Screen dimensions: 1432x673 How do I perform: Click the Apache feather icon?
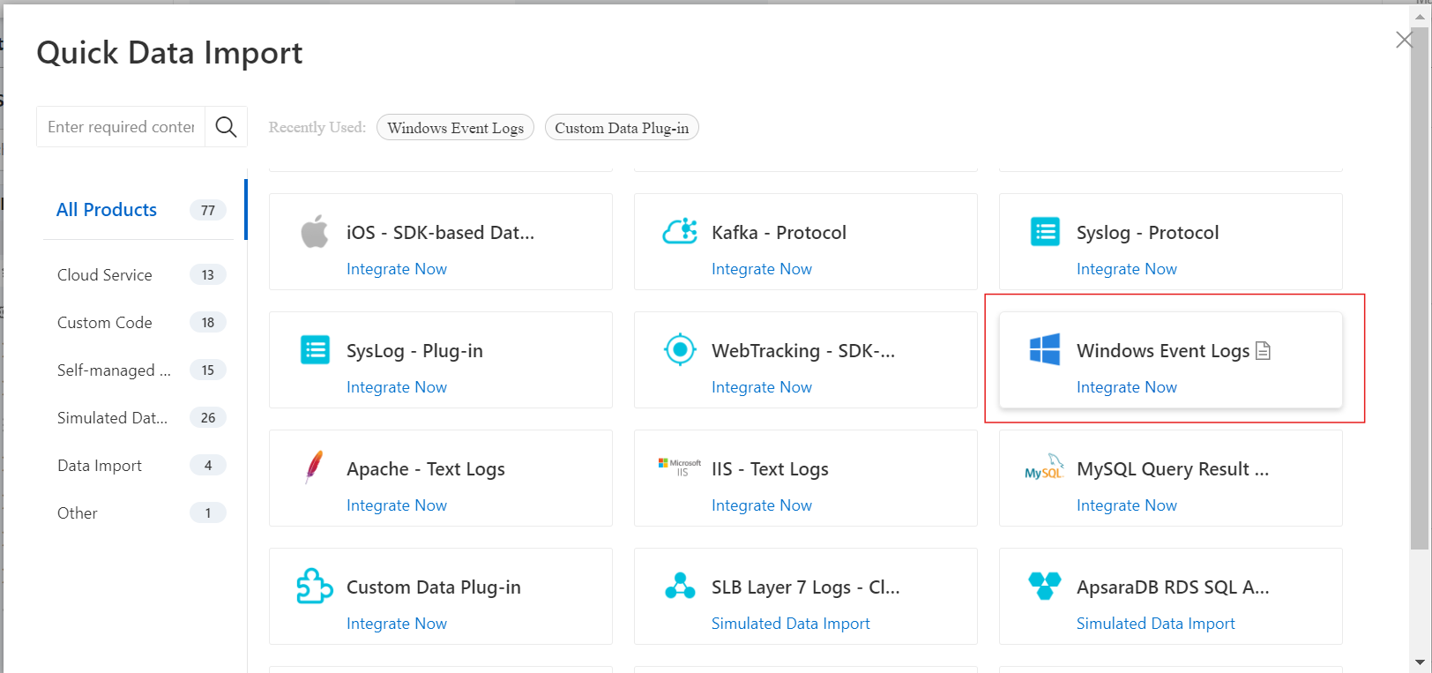(314, 467)
